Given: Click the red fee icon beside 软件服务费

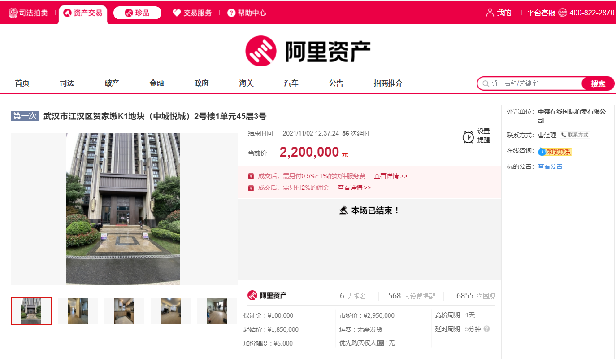Looking at the screenshot, I should [251, 176].
